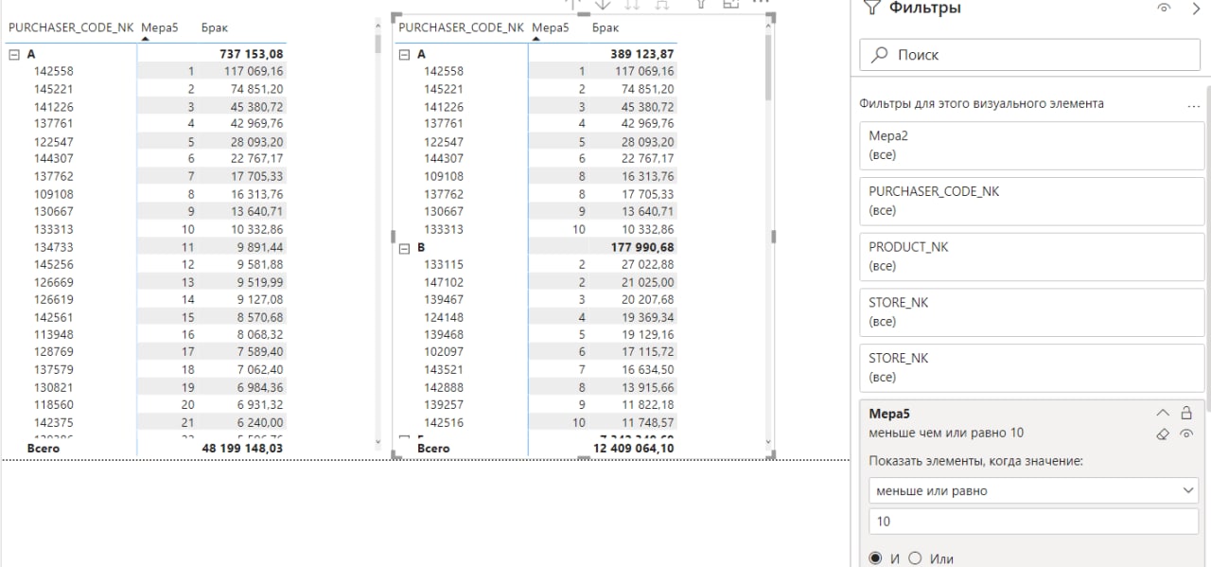Click Брак column header in right table

tap(605, 28)
